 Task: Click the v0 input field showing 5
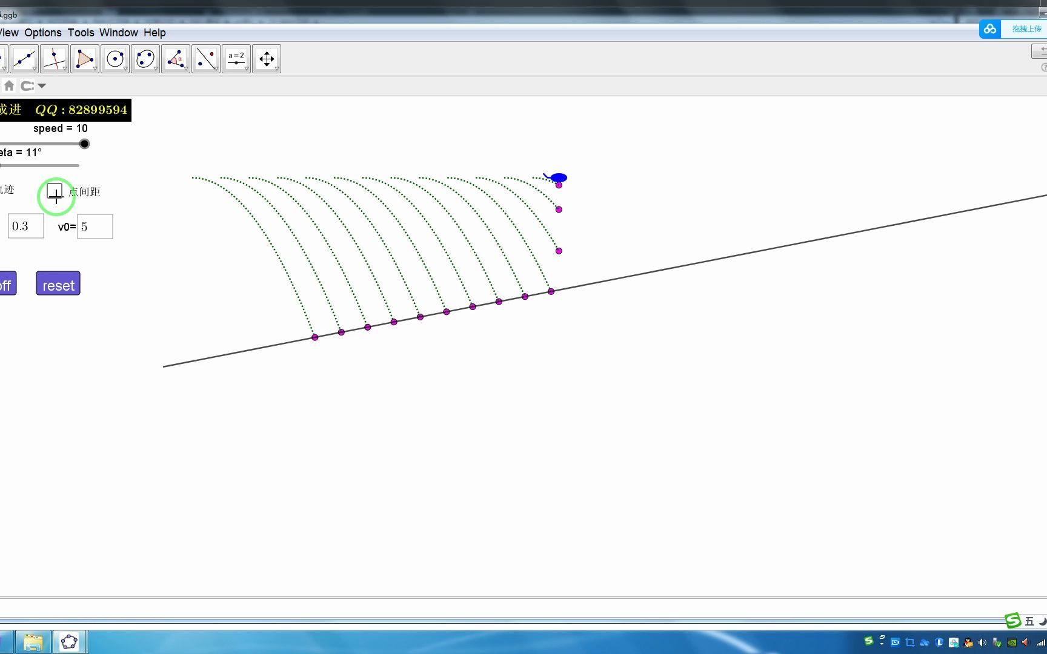click(x=95, y=226)
